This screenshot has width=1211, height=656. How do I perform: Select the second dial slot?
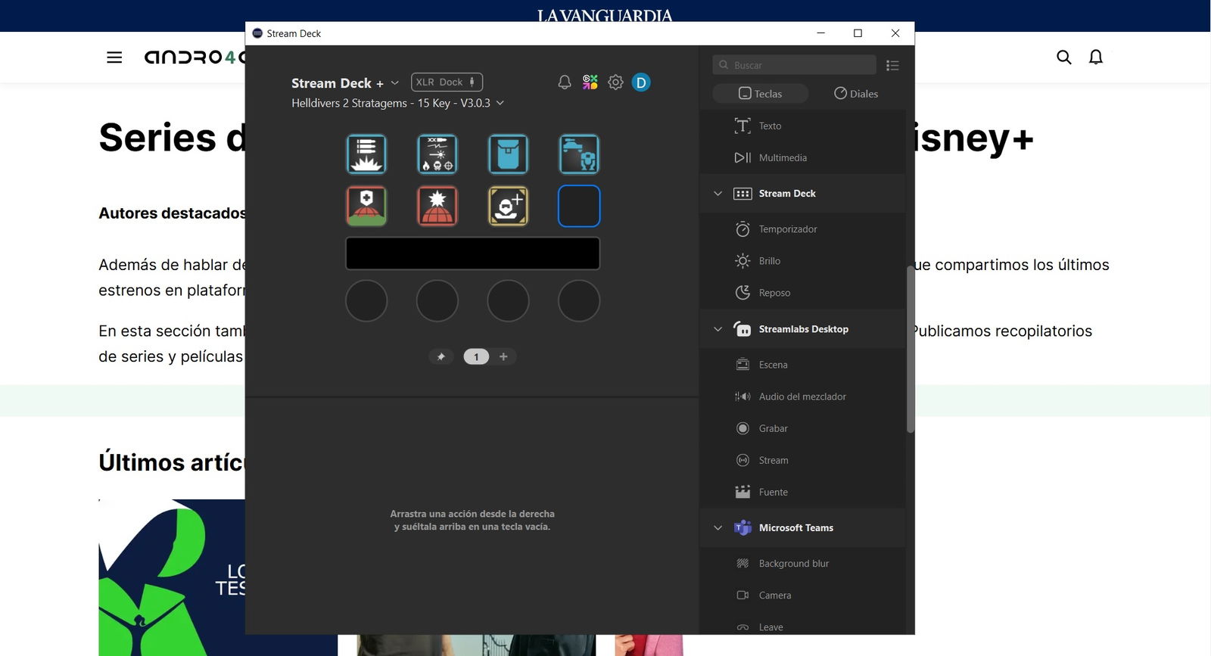[437, 301]
